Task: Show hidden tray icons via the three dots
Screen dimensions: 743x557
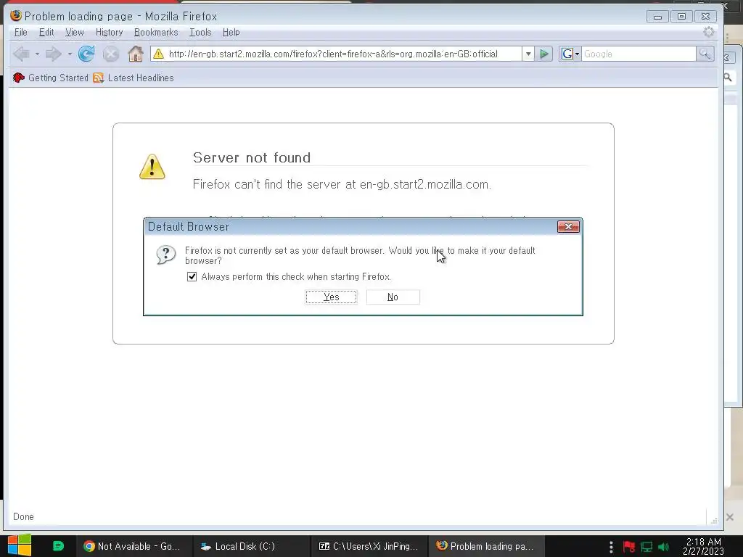Action: pos(611,547)
